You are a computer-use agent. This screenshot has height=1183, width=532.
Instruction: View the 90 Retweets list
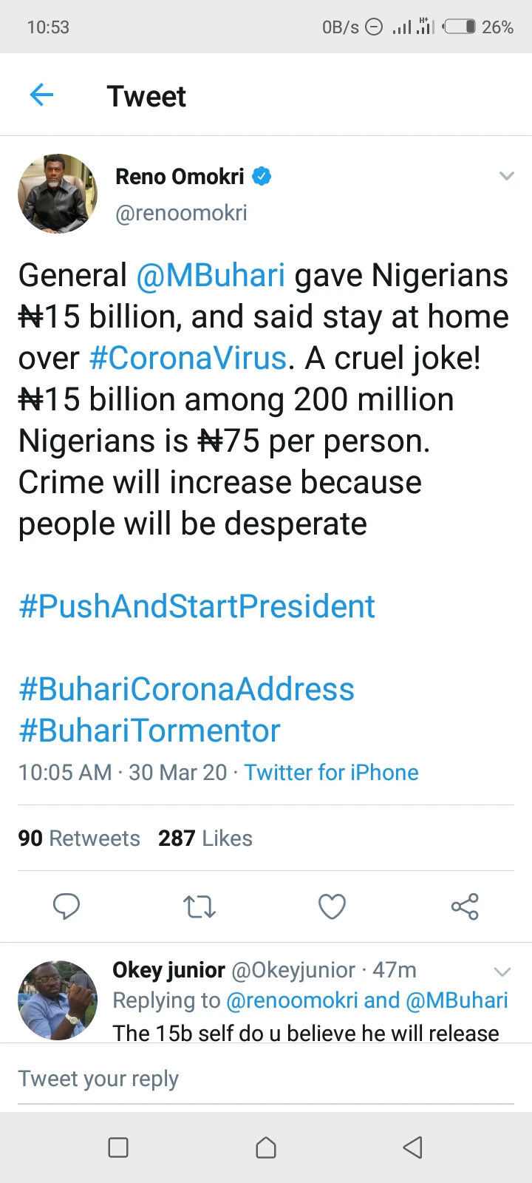79,838
